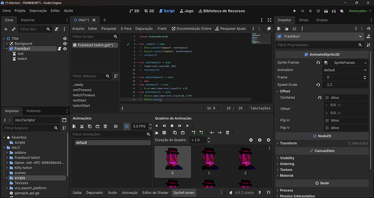
Task: Instantiate child scene via link icon
Action: coord(14,29)
